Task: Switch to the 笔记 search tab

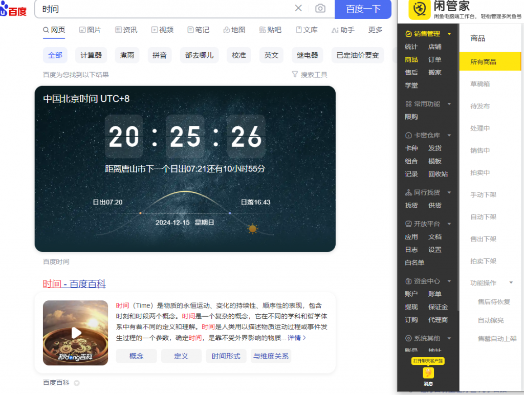Action: pos(198,30)
